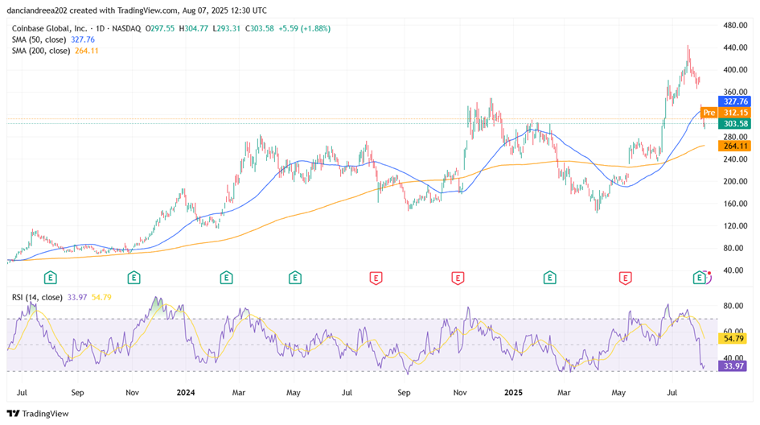The height and width of the screenshot is (425, 760).
Task: Click the Coinbase Global, Inc. symbol title
Action: pyautogui.click(x=53, y=28)
